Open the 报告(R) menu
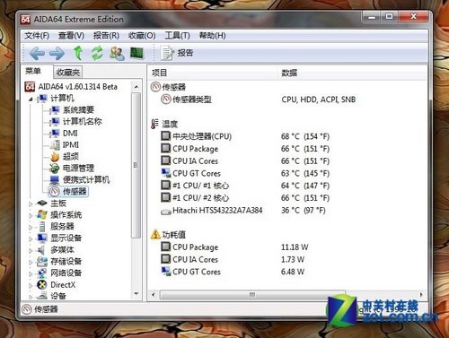 pos(106,36)
